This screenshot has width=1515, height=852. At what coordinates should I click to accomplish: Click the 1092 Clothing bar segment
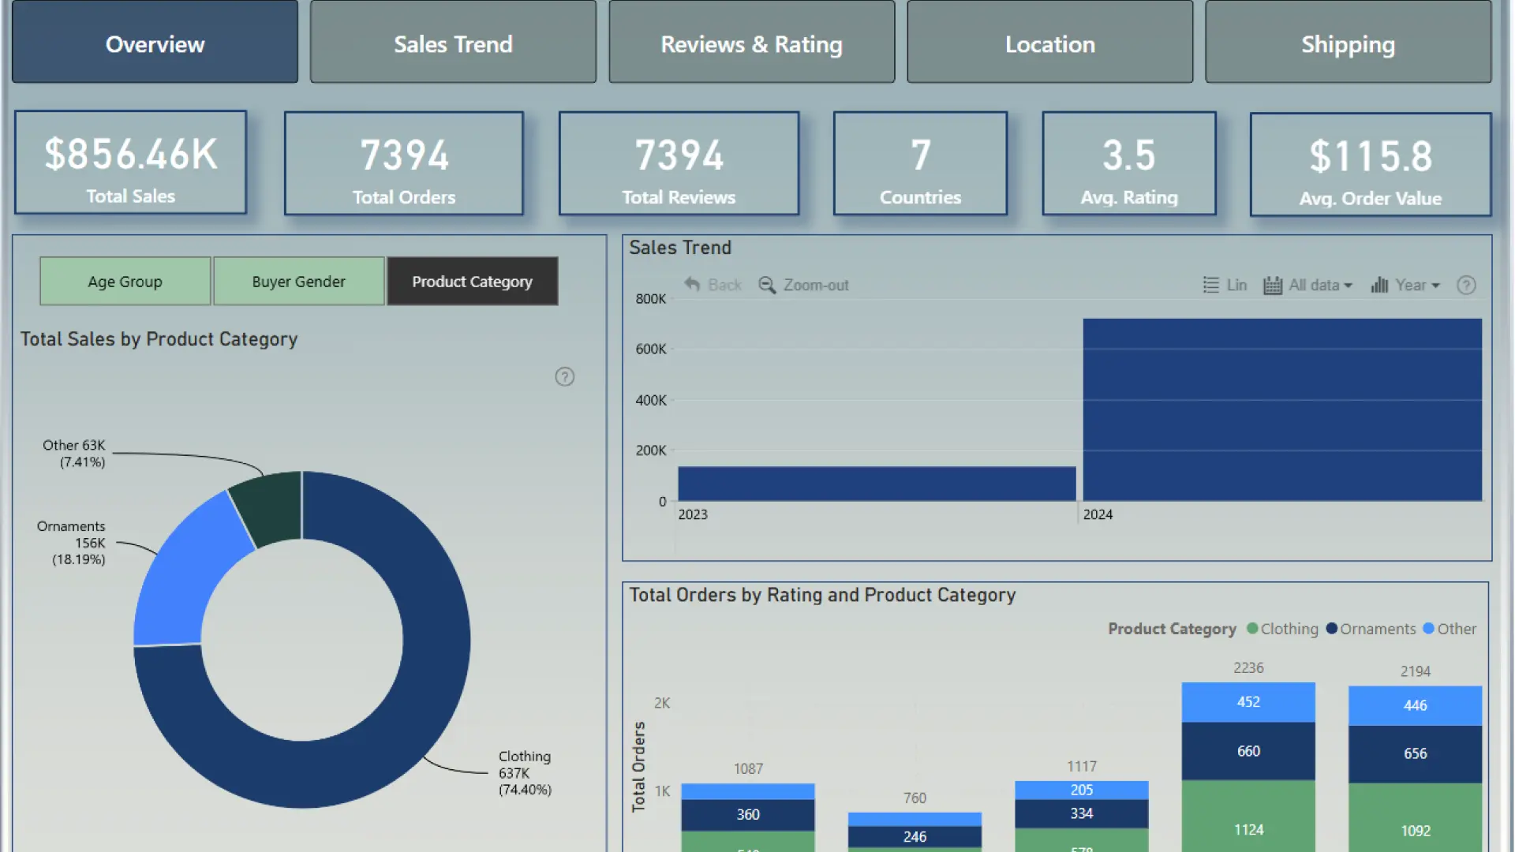(1415, 817)
